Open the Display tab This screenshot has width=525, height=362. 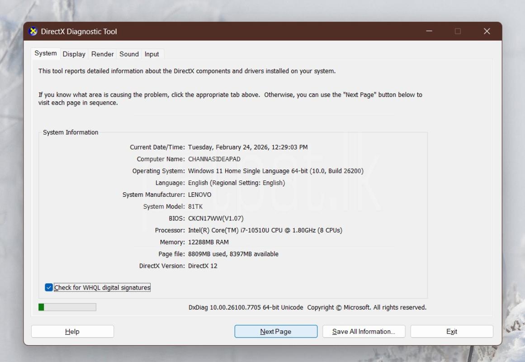(74, 54)
